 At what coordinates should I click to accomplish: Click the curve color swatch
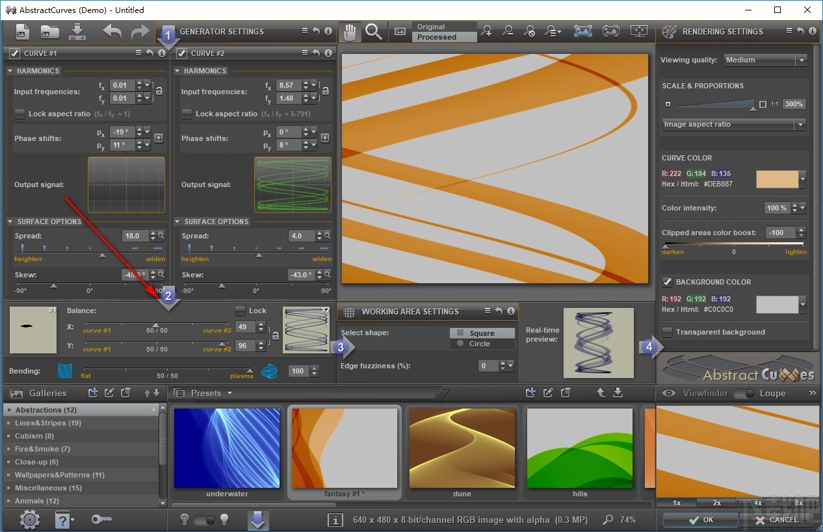click(x=777, y=179)
